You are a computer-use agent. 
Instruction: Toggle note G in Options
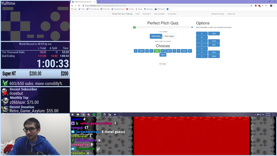pyautogui.click(x=202, y=56)
